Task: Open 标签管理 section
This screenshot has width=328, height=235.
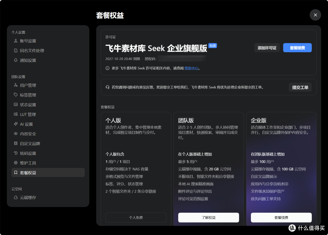Action: [x=28, y=95]
